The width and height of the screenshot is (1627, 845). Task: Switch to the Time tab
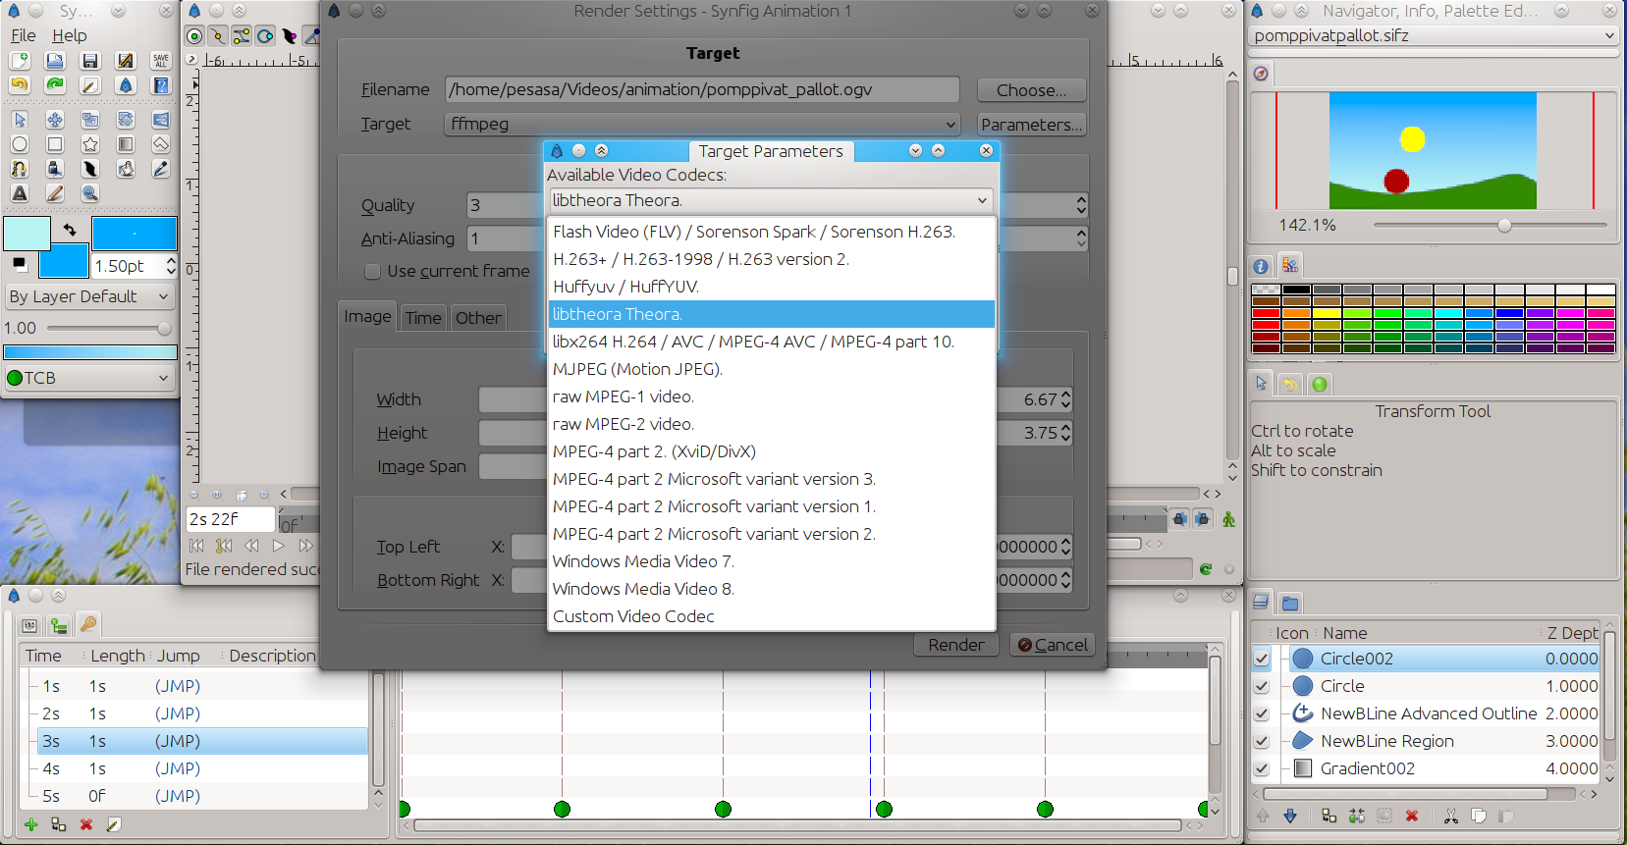[423, 318]
